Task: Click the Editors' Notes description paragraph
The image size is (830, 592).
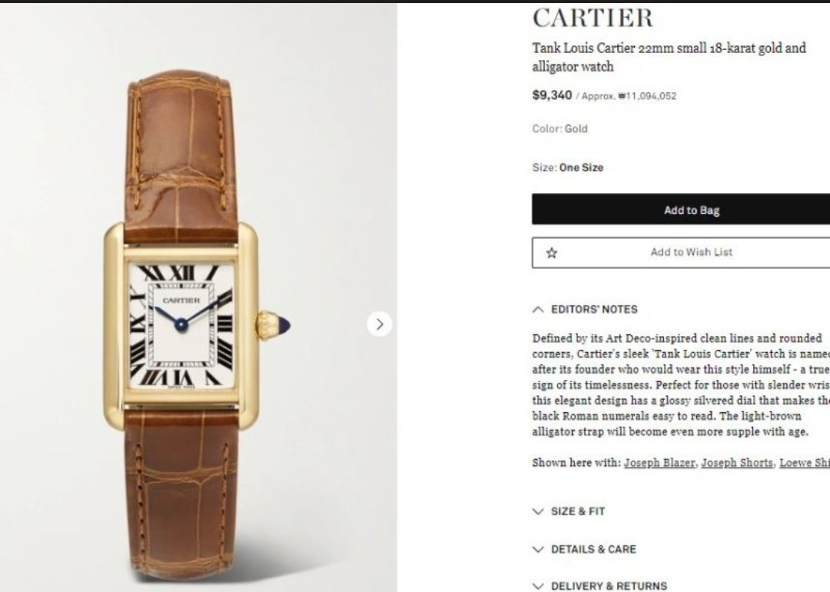Action: tap(681, 385)
